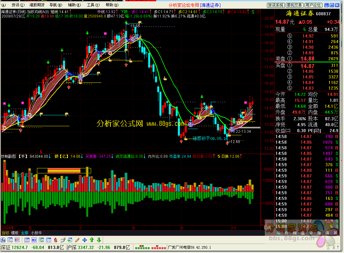Viewport: 344px width, 253px height.
Task: Switch to the 指标 tab
Action: [x=6, y=233]
